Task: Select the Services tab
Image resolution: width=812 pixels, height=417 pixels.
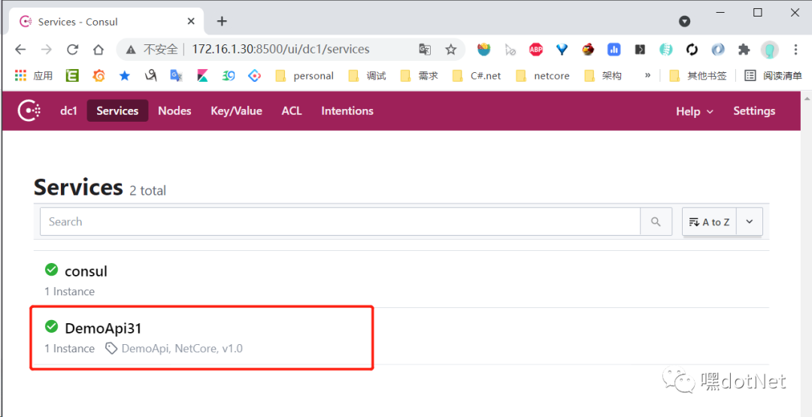Action: [x=117, y=110]
